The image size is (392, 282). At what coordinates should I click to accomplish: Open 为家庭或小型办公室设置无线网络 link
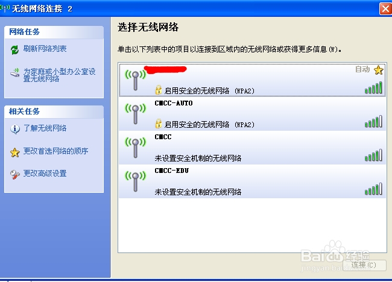click(x=60, y=75)
